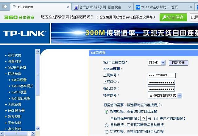Click the 自动检测 button
198x136 pixels.
click(179, 63)
